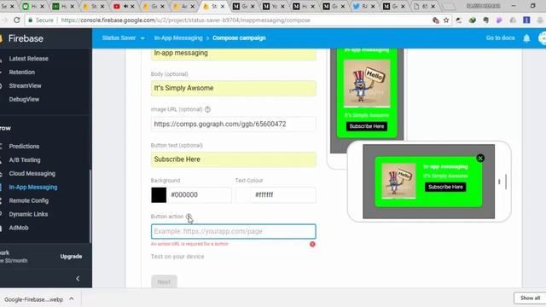Click the title field 'In-app messaging'
546x307 pixels.
point(234,54)
